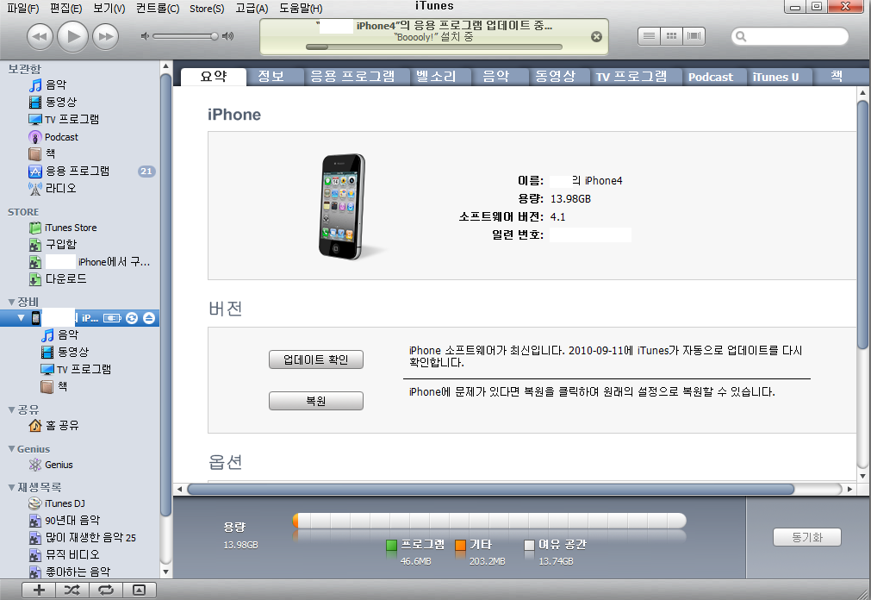Screen dimensions: 871x600
Task: Skip to the next track
Action: (x=106, y=37)
